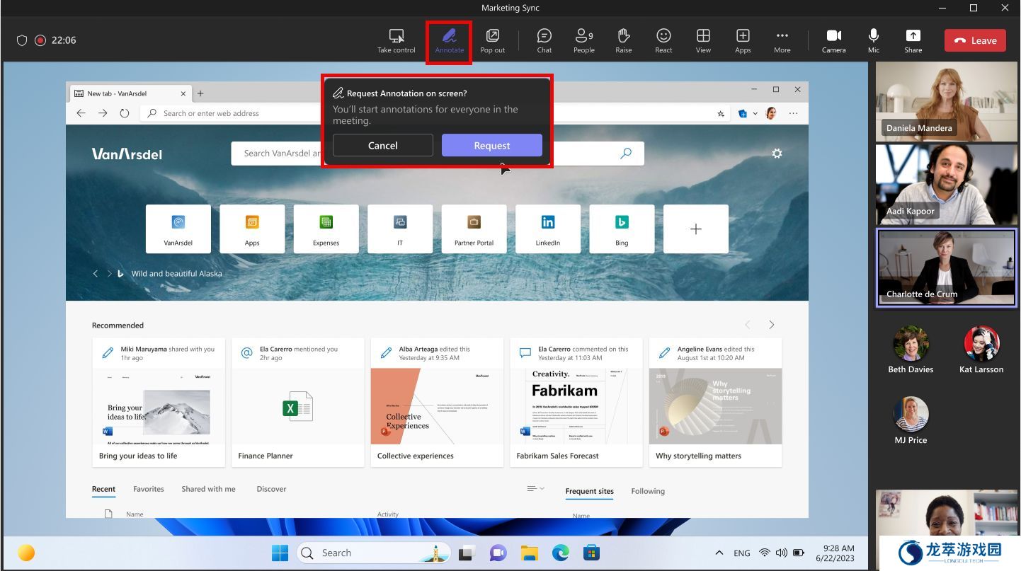Viewport: 1021px width, 571px height.
Task: Switch to the Recent tab
Action: pyautogui.click(x=103, y=490)
